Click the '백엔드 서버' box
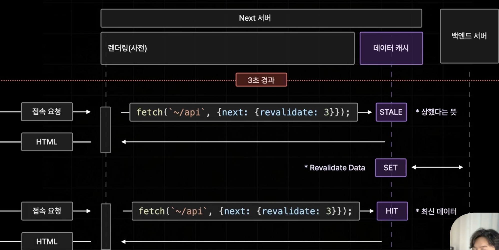This screenshot has height=250, width=499. pos(469,36)
